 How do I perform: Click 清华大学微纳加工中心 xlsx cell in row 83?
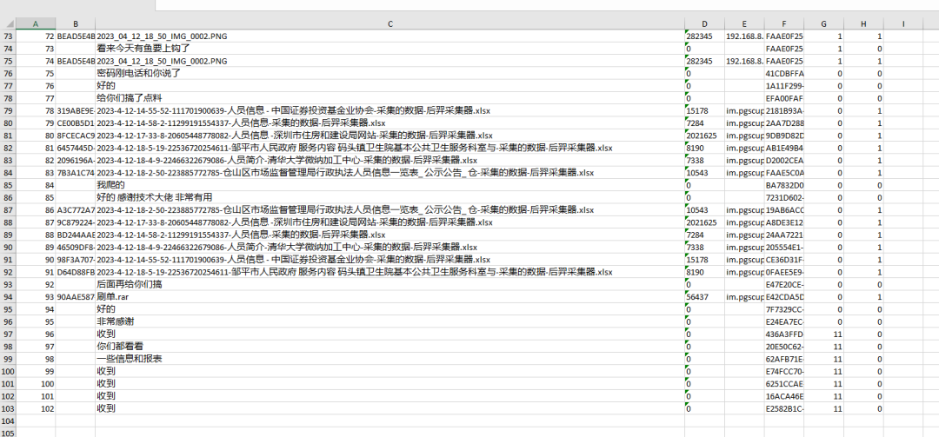click(390, 161)
